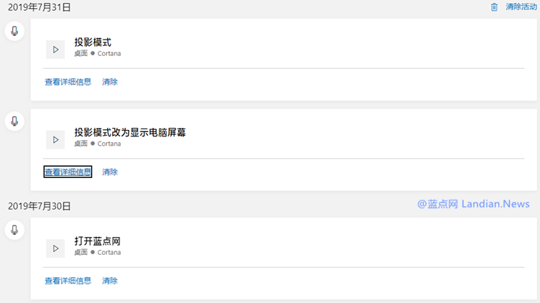Viewport: 540px width, 303px height.
Task: Open 查看详细信息 for the 打开蓝点网 entry
Action: [x=68, y=281]
